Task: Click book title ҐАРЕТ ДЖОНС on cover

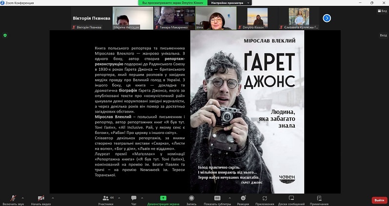Action: pos(269,71)
